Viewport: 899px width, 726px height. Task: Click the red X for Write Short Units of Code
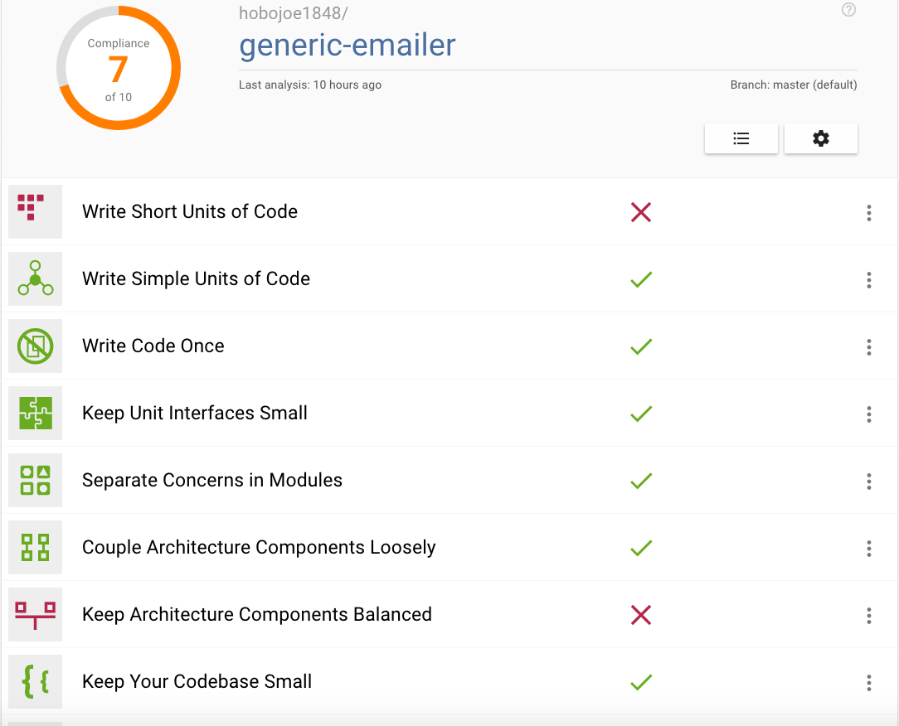(x=640, y=212)
